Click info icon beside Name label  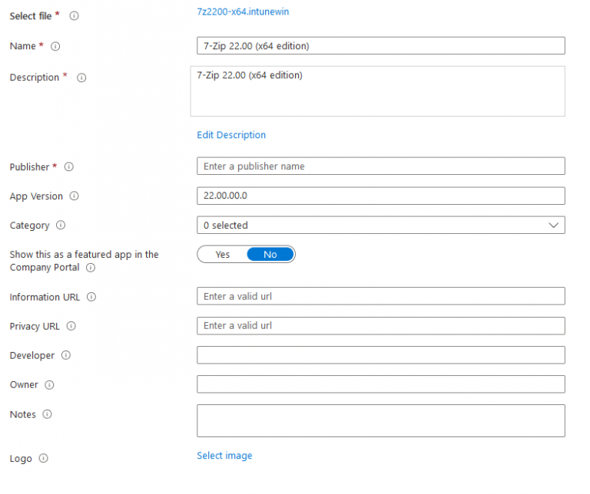click(55, 46)
